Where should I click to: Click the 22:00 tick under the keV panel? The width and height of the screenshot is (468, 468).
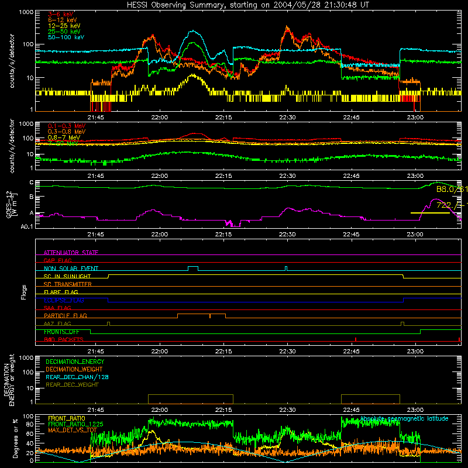click(x=159, y=118)
